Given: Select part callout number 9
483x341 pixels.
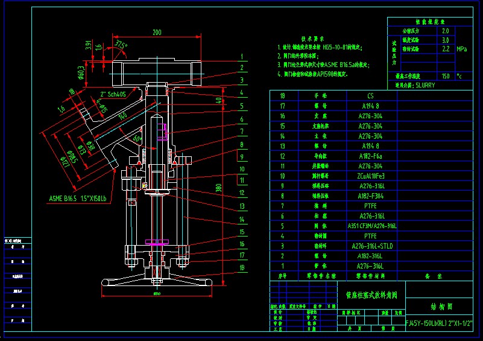Looking at the screenshot, I should pos(241,156).
